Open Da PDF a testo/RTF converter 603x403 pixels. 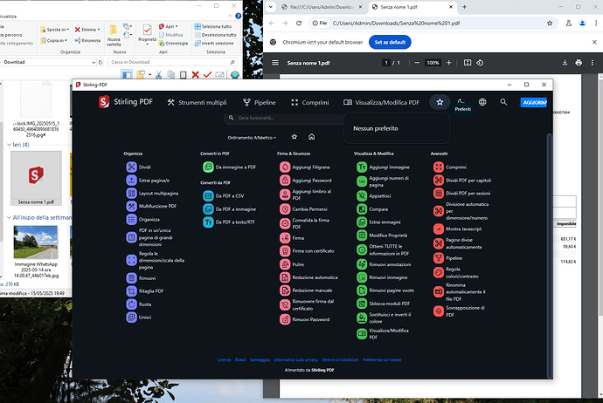[229, 222]
